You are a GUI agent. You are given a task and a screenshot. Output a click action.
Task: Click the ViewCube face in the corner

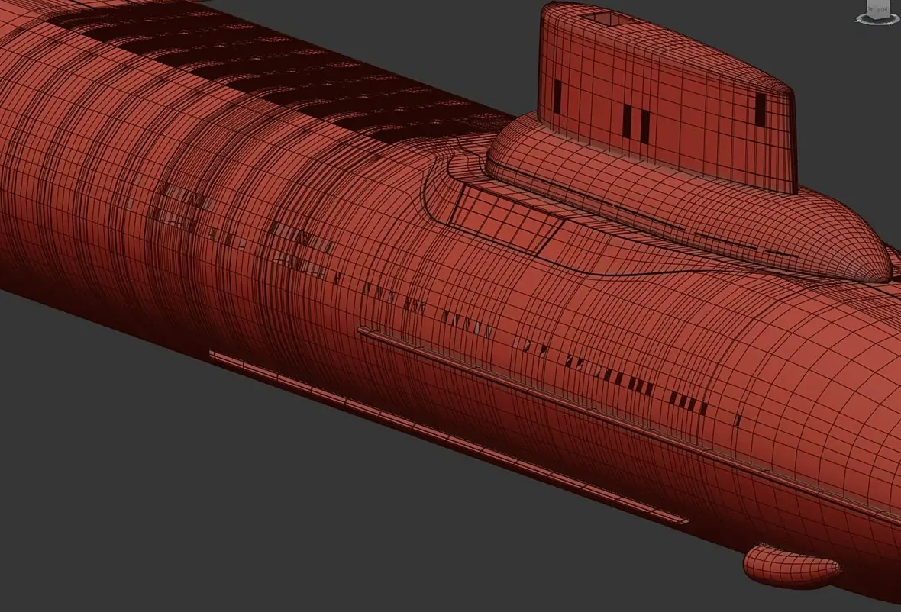pyautogui.click(x=877, y=8)
